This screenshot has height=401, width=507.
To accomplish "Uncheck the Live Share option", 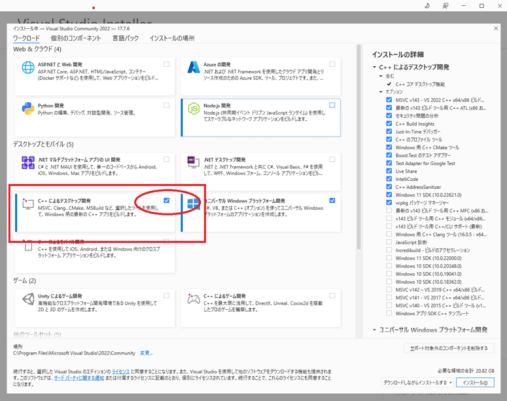I will coord(389,171).
